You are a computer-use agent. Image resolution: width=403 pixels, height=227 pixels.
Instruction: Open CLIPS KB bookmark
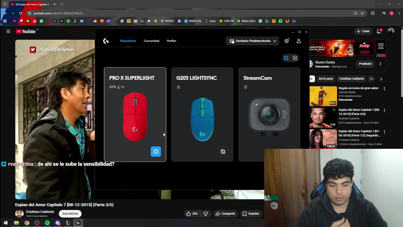(x=226, y=21)
